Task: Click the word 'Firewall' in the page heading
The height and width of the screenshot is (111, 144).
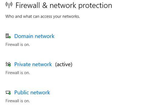Action: pos(28,5)
